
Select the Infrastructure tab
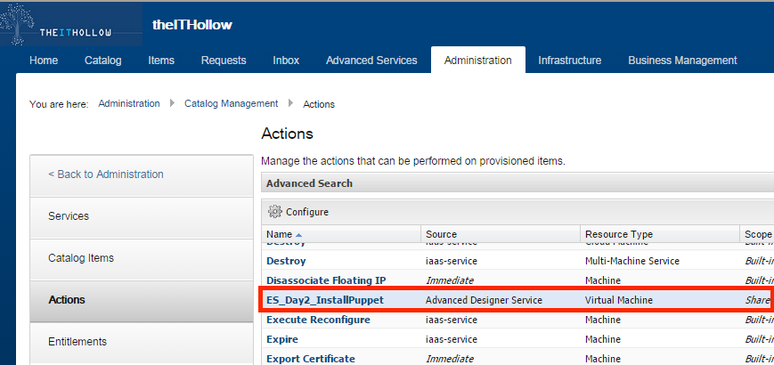569,61
